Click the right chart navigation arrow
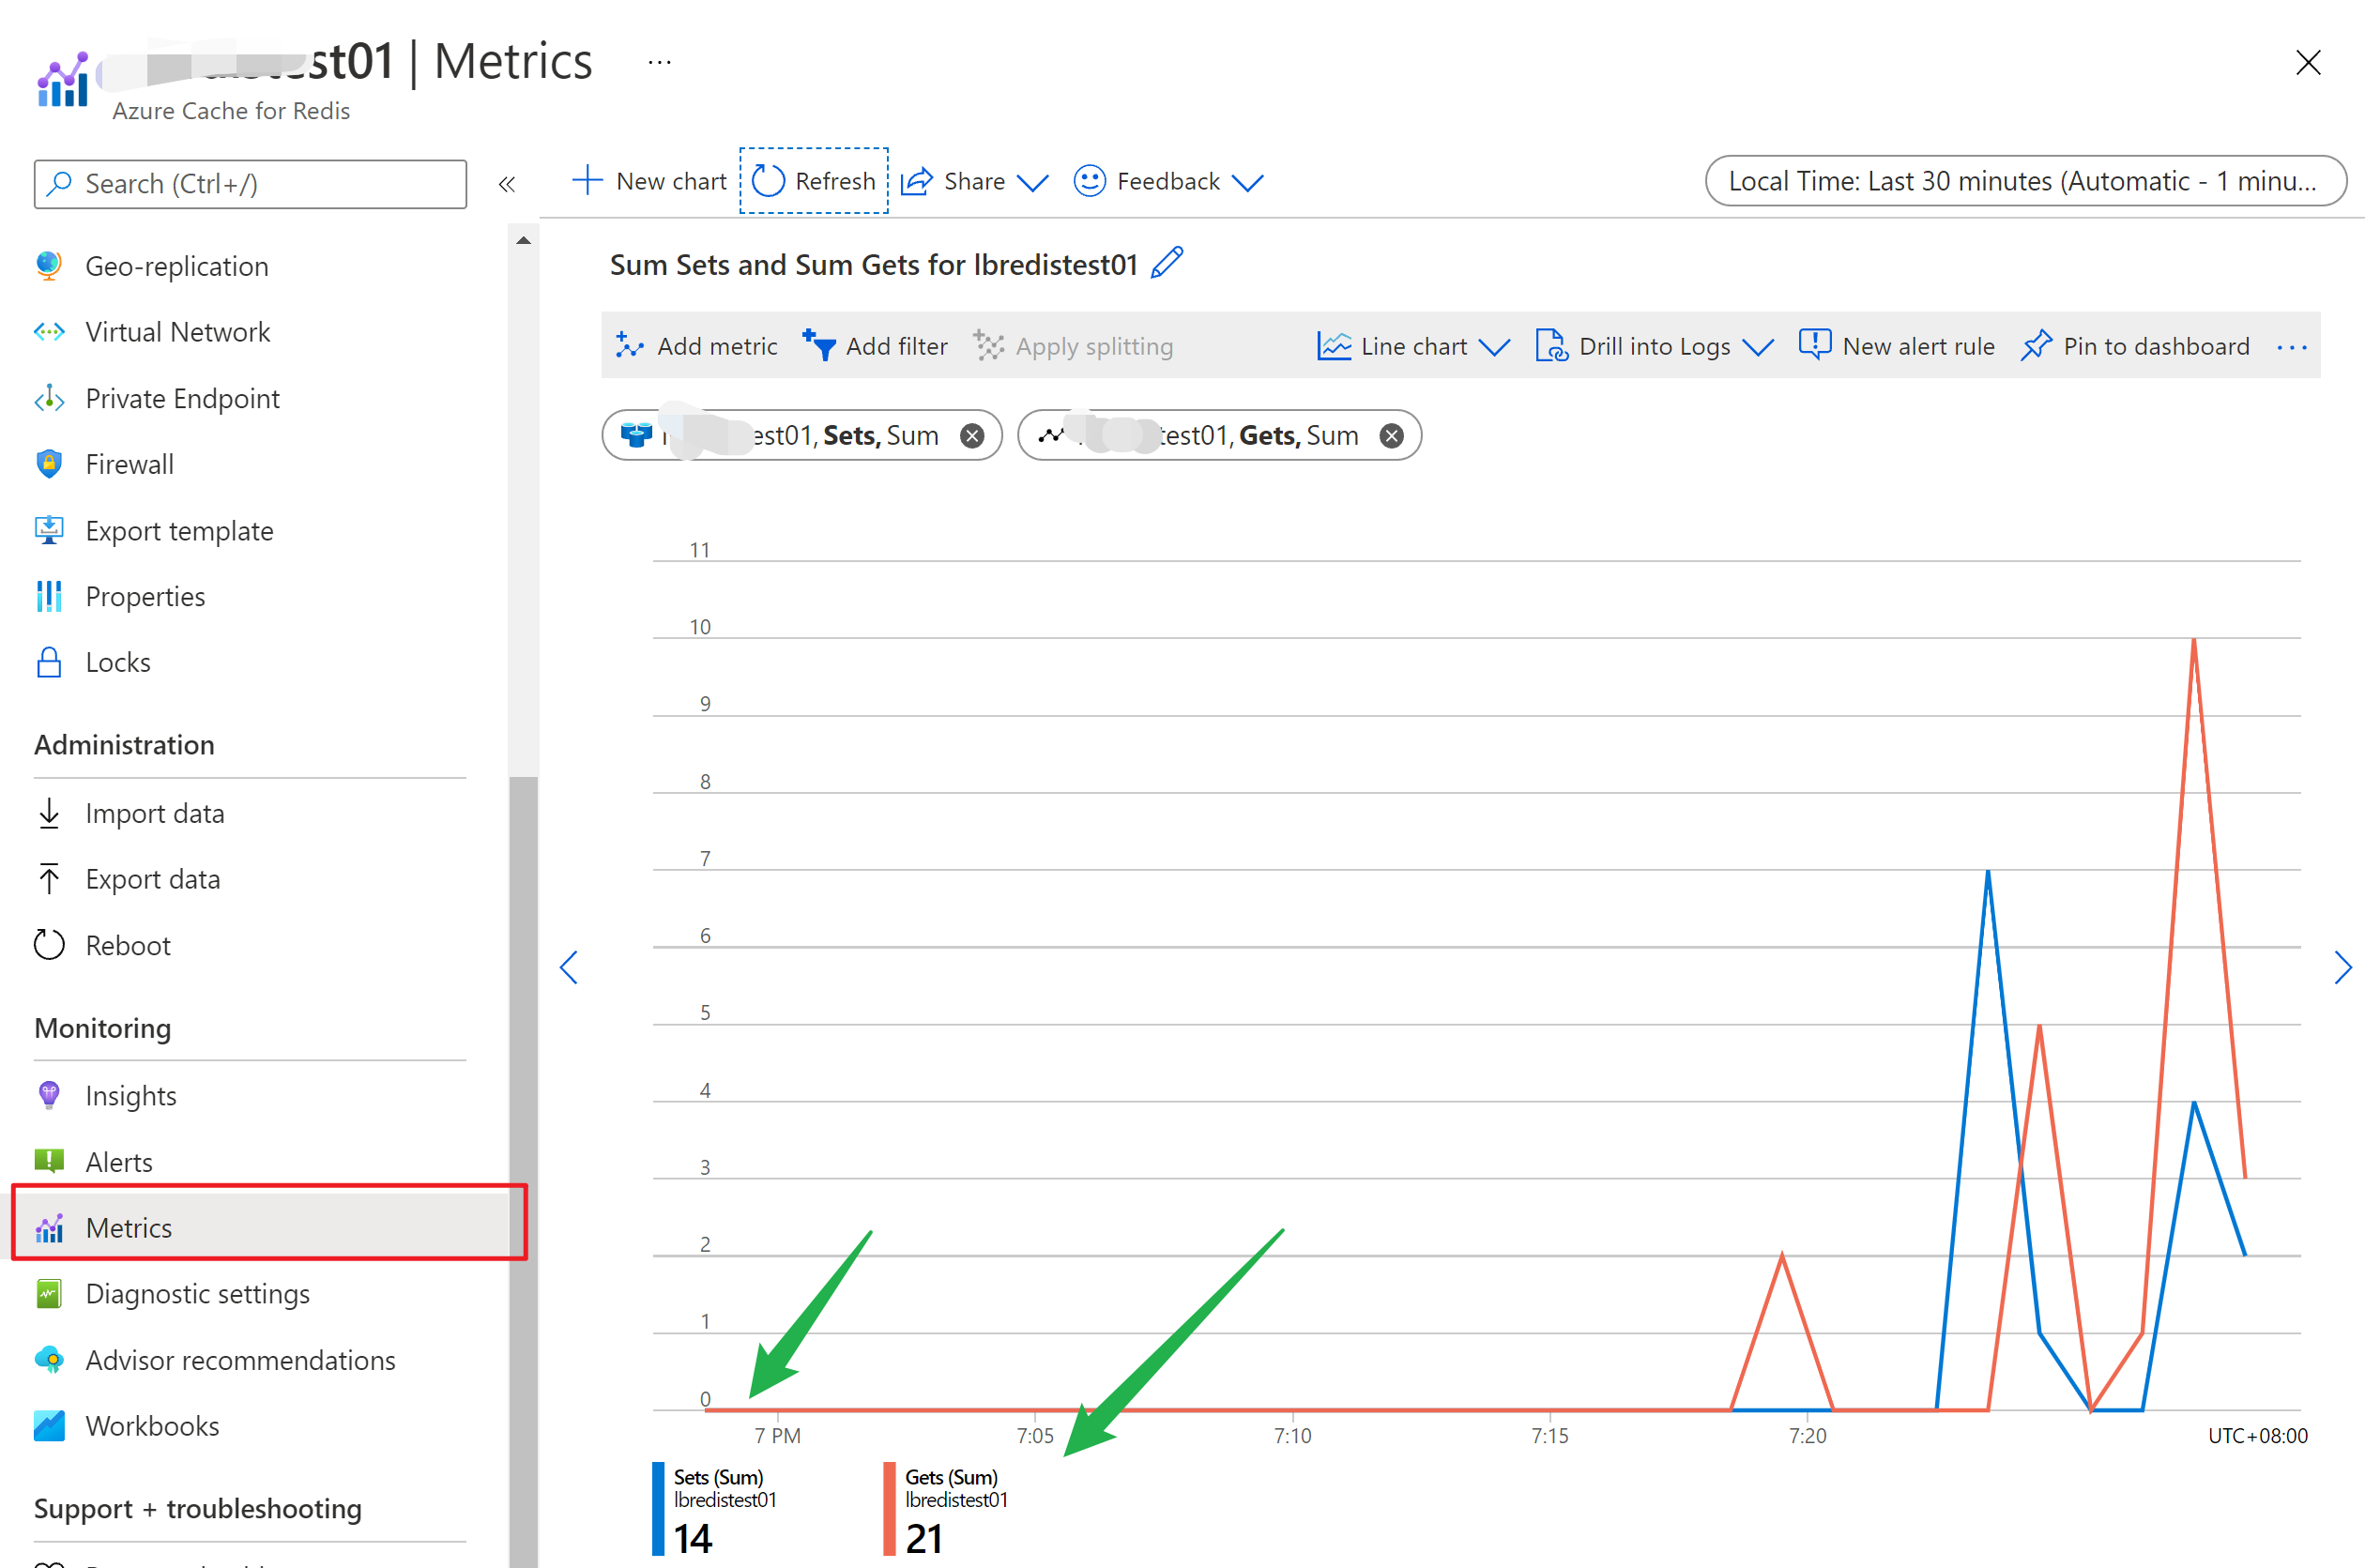Viewport: 2365px width, 1568px height. [2344, 967]
